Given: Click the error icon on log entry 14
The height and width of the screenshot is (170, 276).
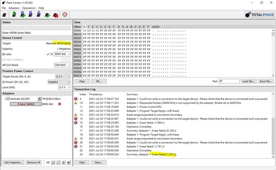Looking at the screenshot, I should tap(76, 119).
